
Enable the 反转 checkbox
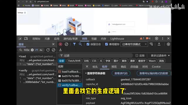pos(137,56)
